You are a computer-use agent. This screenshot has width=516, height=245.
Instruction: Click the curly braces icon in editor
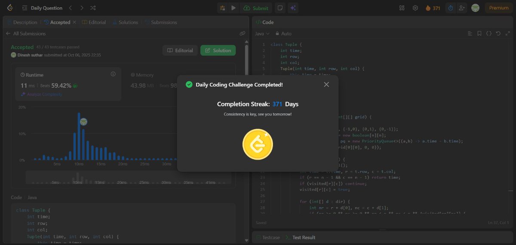(489, 33)
